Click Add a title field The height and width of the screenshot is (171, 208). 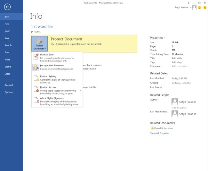pyautogui.click(x=177, y=58)
